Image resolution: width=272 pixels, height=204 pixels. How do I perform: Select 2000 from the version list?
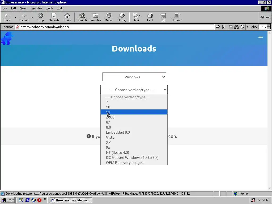(x=134, y=117)
